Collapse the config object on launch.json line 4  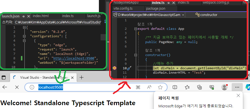tap(24, 41)
